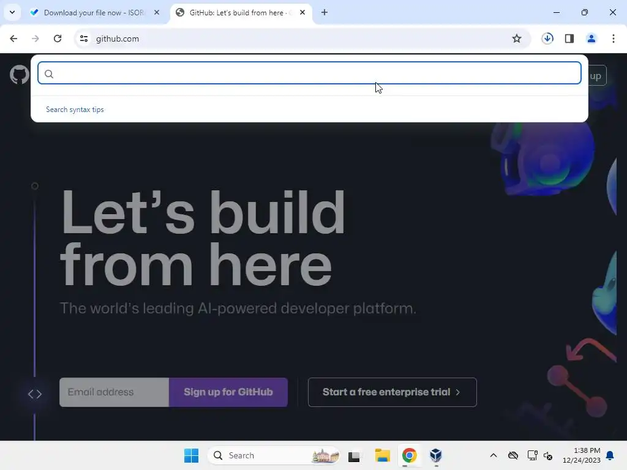Toggle the Chrome side panel icon
The height and width of the screenshot is (470, 627).
coord(569,39)
